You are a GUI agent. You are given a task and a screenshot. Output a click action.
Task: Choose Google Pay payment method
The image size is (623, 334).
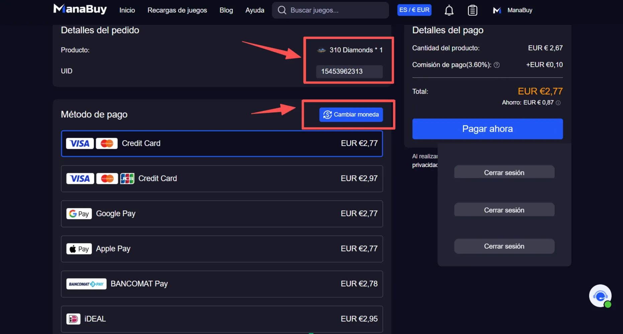(x=222, y=214)
